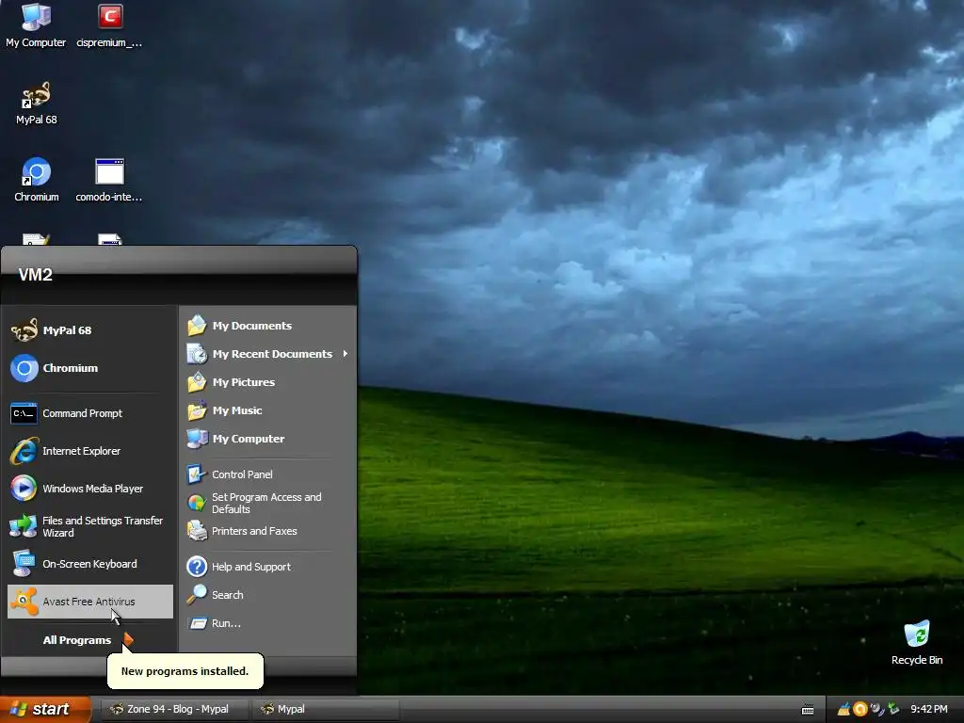Open Search from Start menu
The height and width of the screenshot is (723, 964).
point(268,595)
